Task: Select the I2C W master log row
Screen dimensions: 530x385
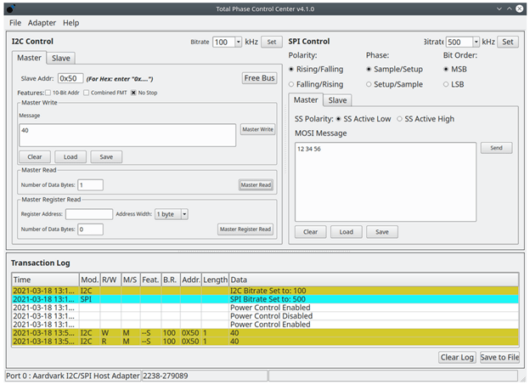Action: point(265,333)
